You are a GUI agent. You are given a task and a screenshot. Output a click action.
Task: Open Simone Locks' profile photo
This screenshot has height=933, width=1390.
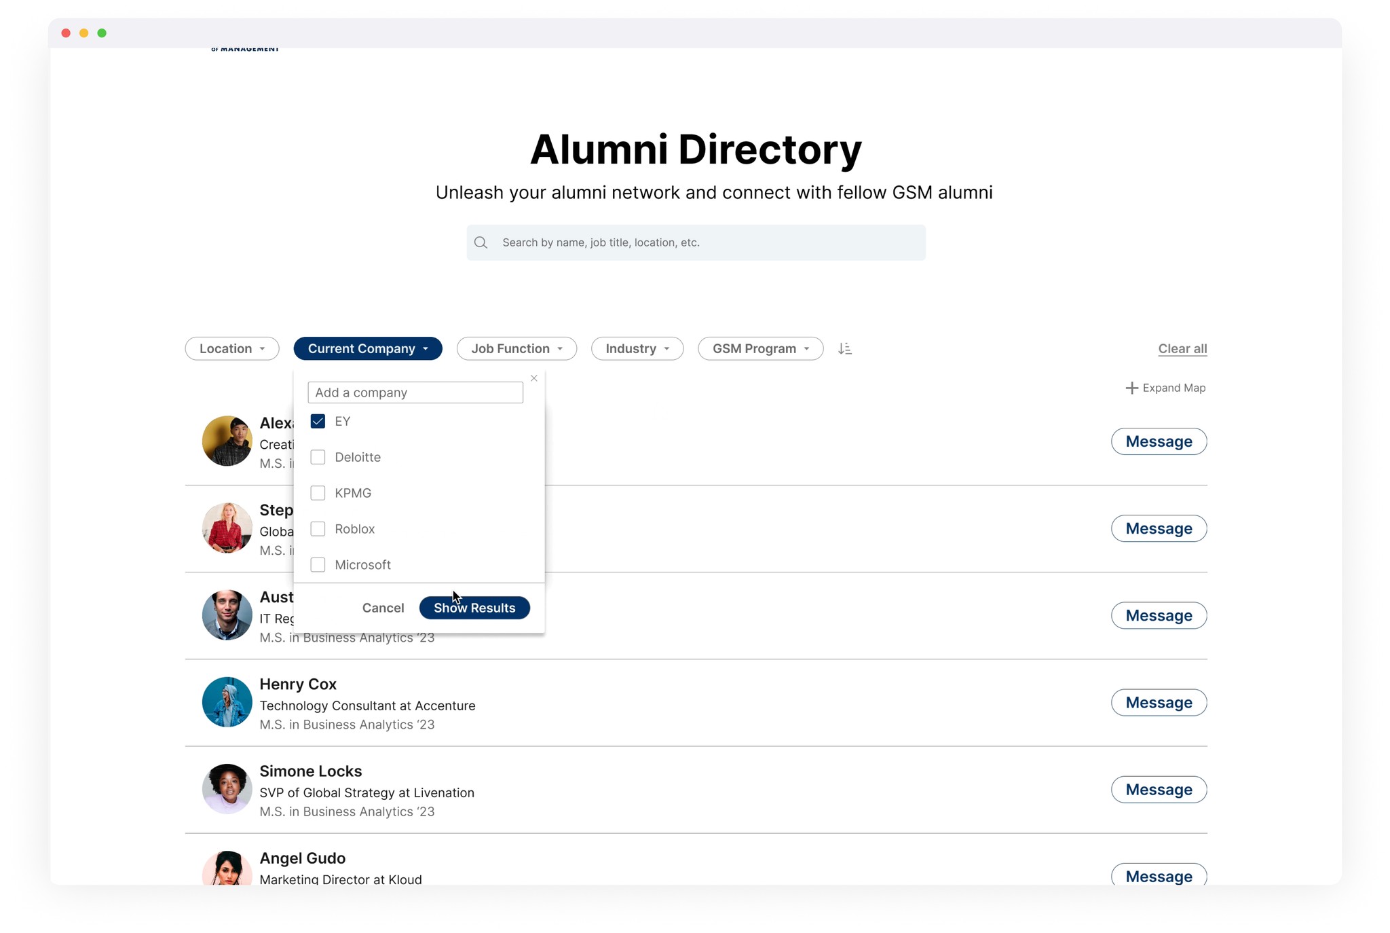[x=227, y=789]
